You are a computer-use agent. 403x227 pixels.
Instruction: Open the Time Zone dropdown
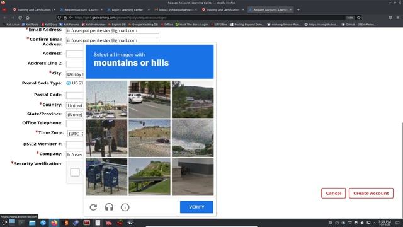coord(76,134)
